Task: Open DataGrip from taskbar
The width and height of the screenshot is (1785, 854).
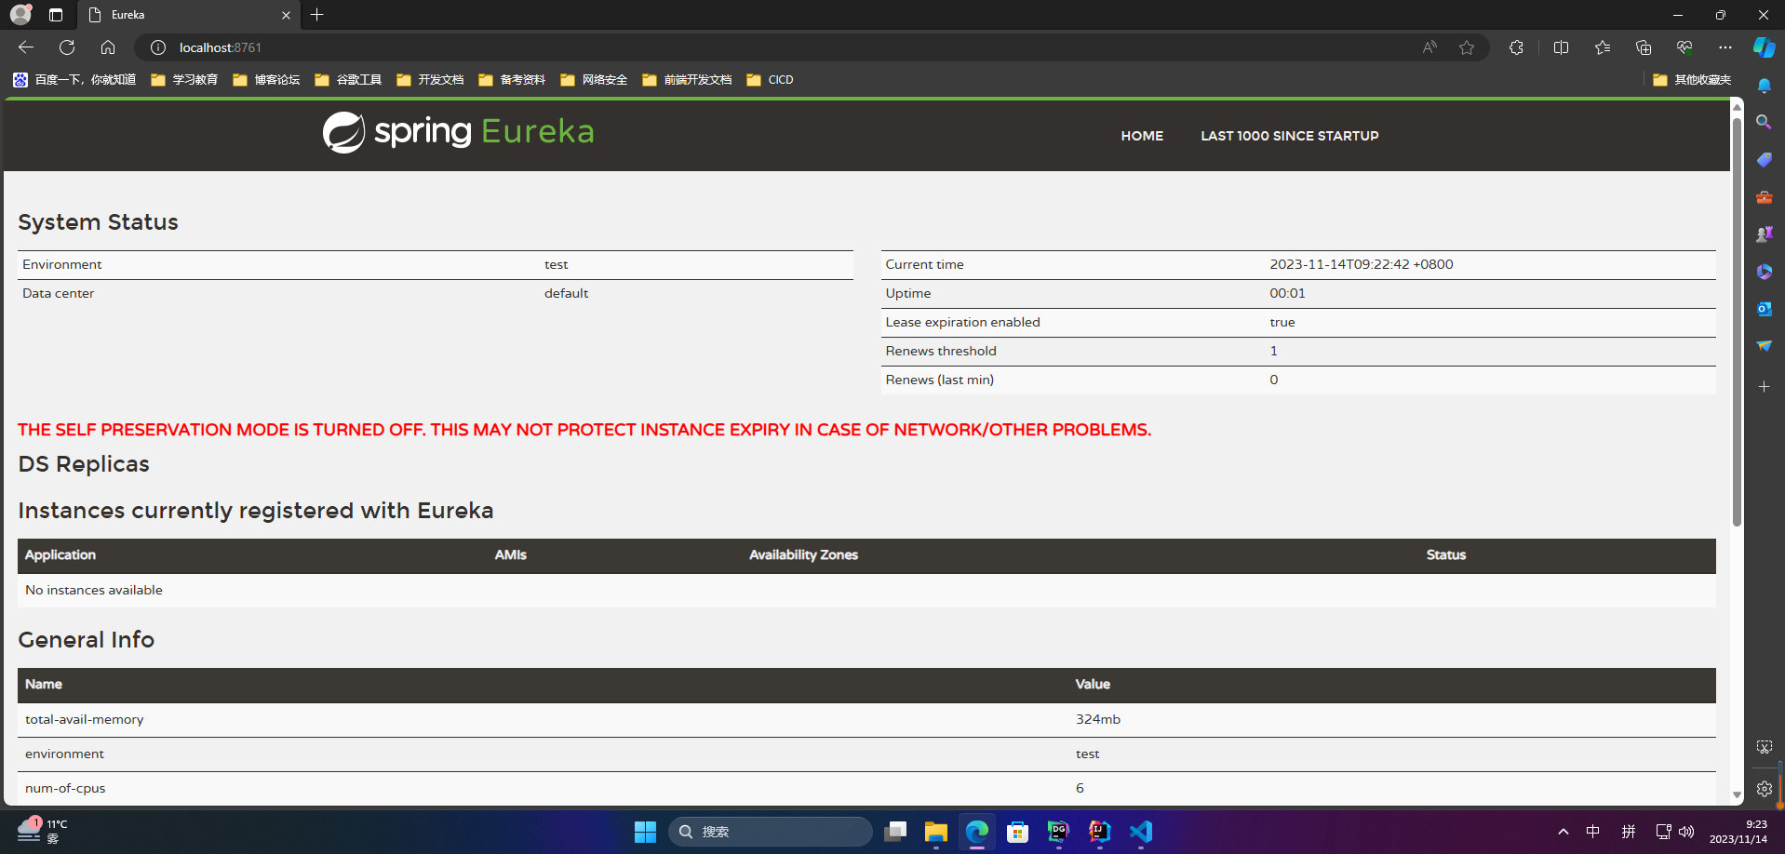Action: [1058, 832]
